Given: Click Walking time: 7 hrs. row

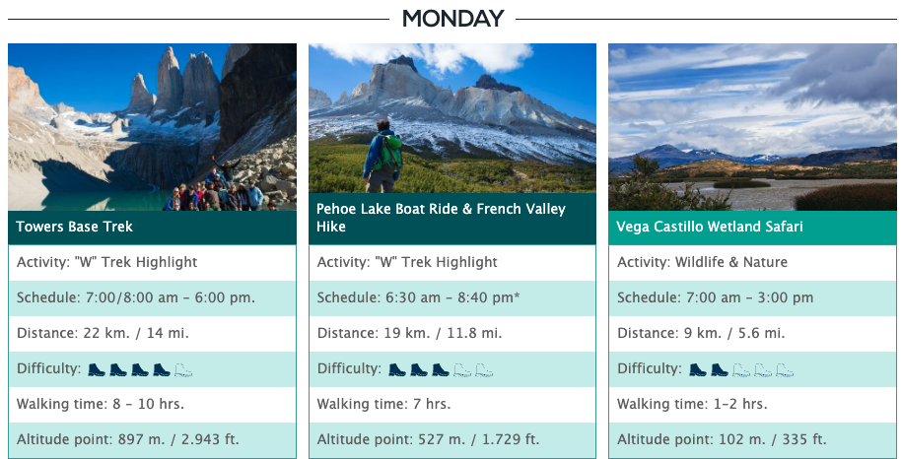Looking at the screenshot, I should [x=452, y=405].
